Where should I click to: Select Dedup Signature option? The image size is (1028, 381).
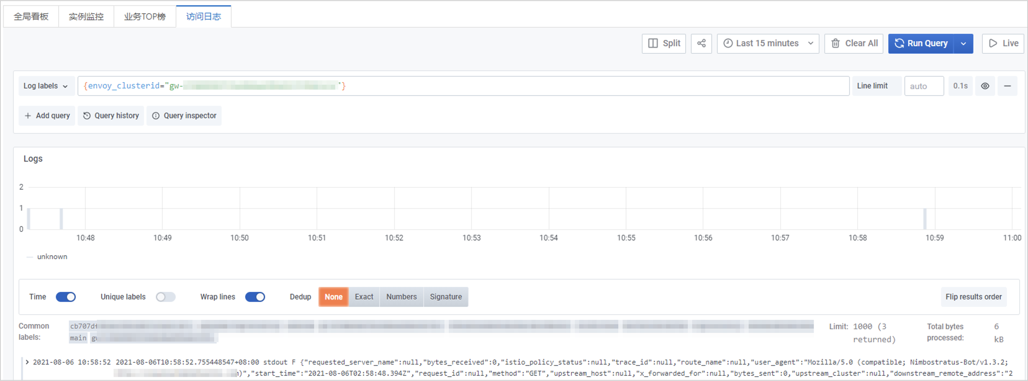446,297
